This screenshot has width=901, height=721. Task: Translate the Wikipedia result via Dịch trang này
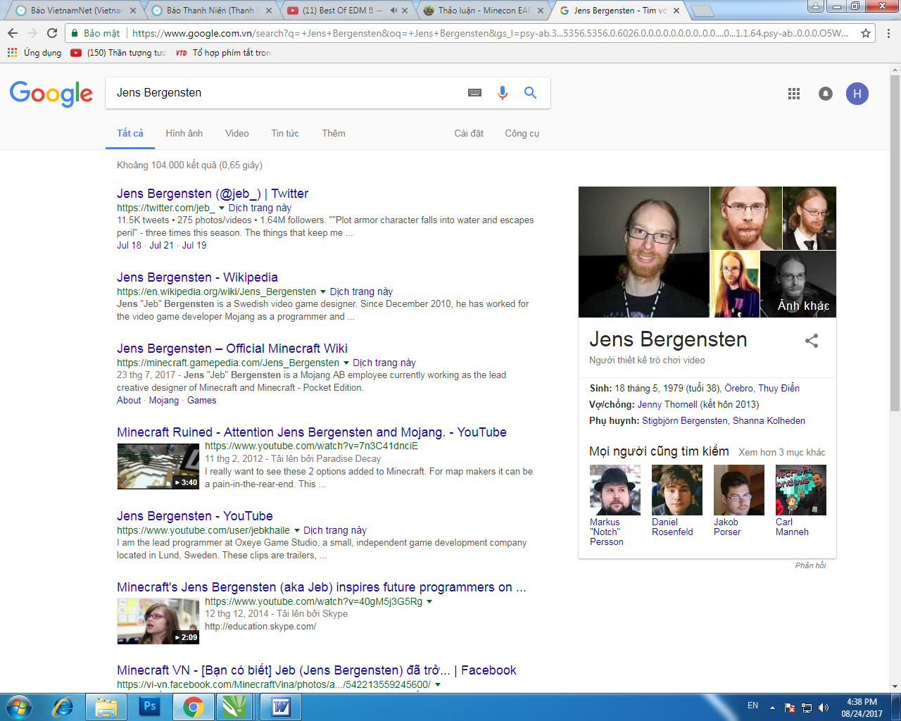pyautogui.click(x=361, y=291)
